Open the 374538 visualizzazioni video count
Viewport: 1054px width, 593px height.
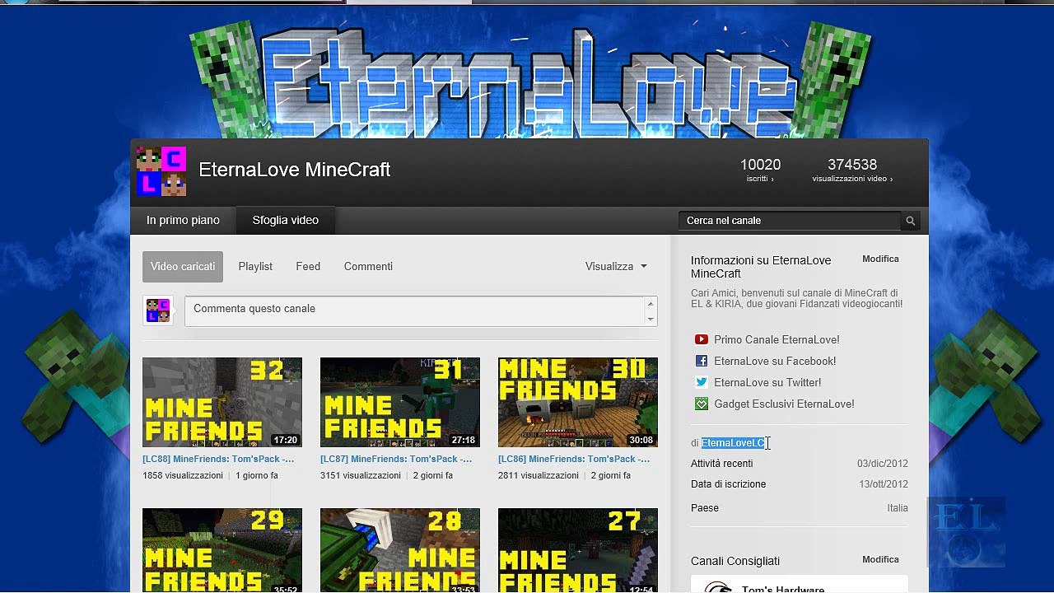[x=852, y=170]
